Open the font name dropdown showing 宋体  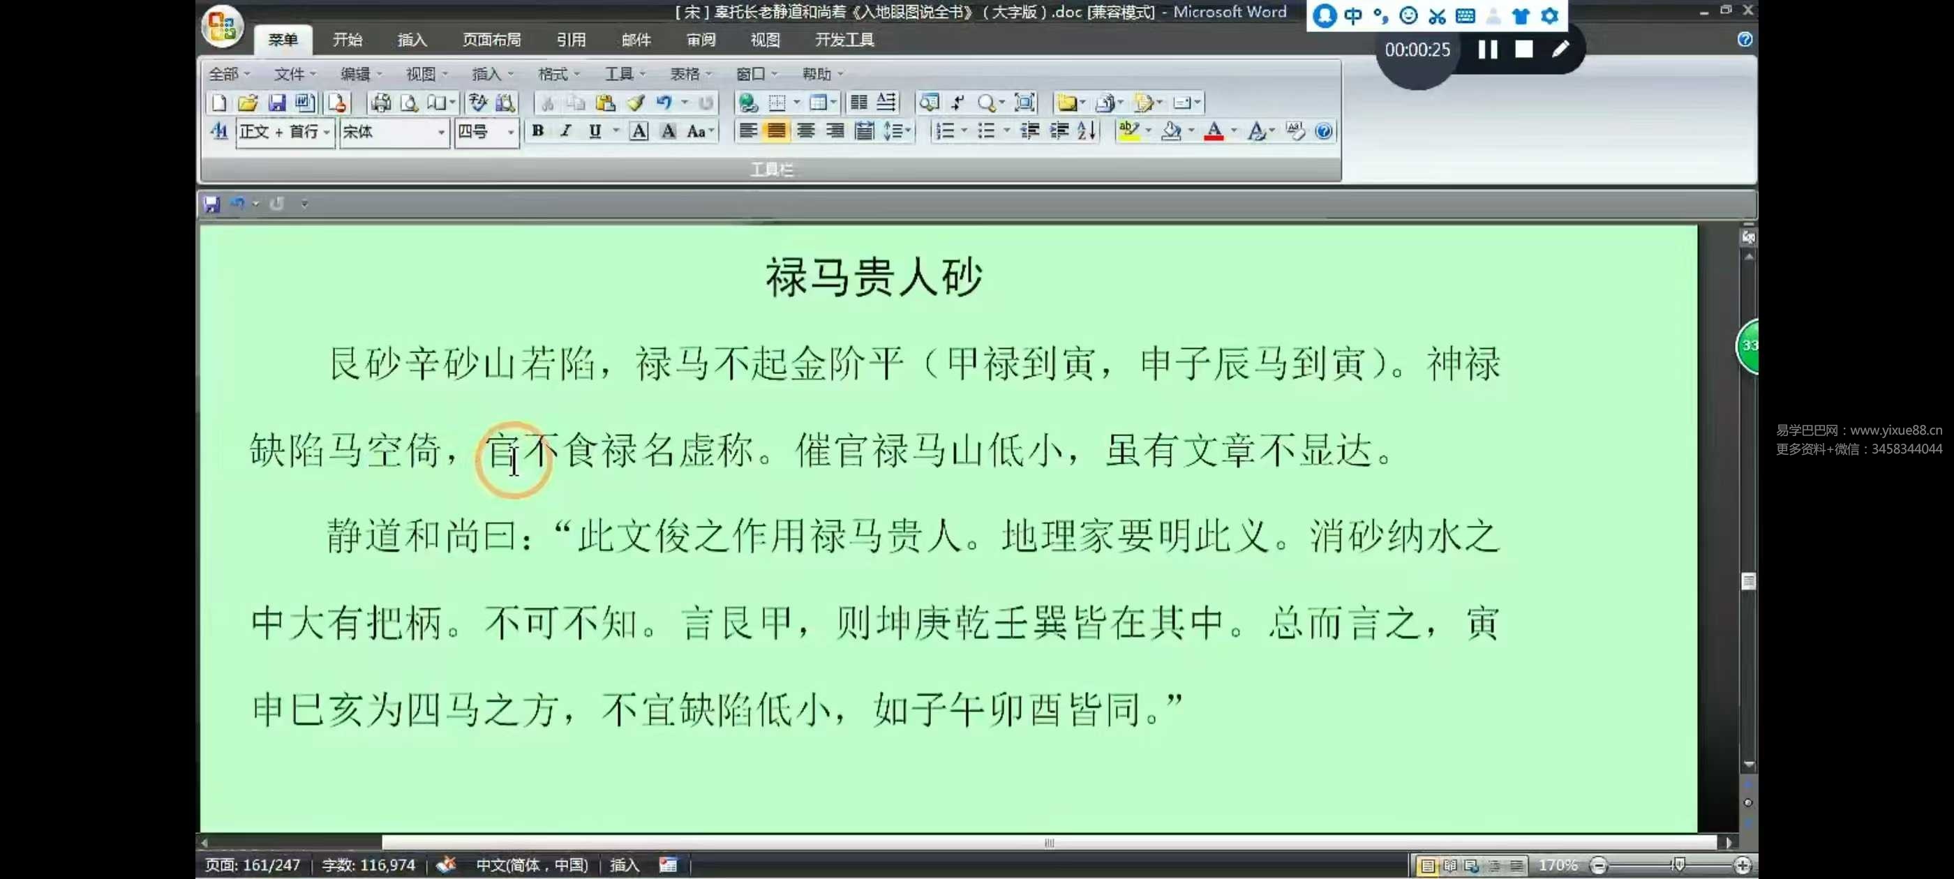(x=441, y=132)
